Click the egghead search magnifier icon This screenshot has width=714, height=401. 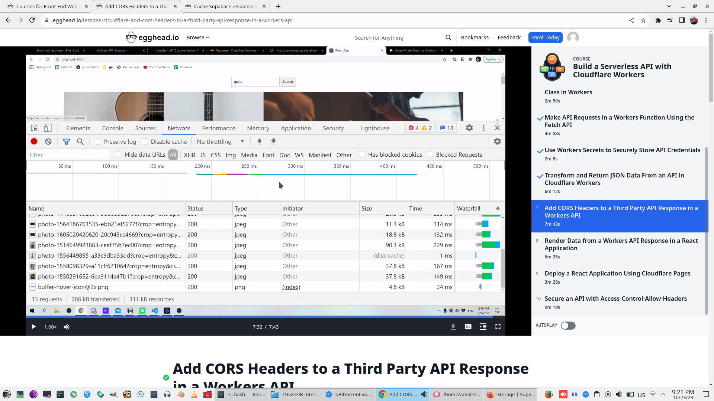(x=448, y=38)
